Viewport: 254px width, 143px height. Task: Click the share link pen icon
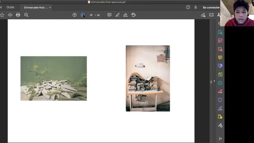[x=203, y=15]
